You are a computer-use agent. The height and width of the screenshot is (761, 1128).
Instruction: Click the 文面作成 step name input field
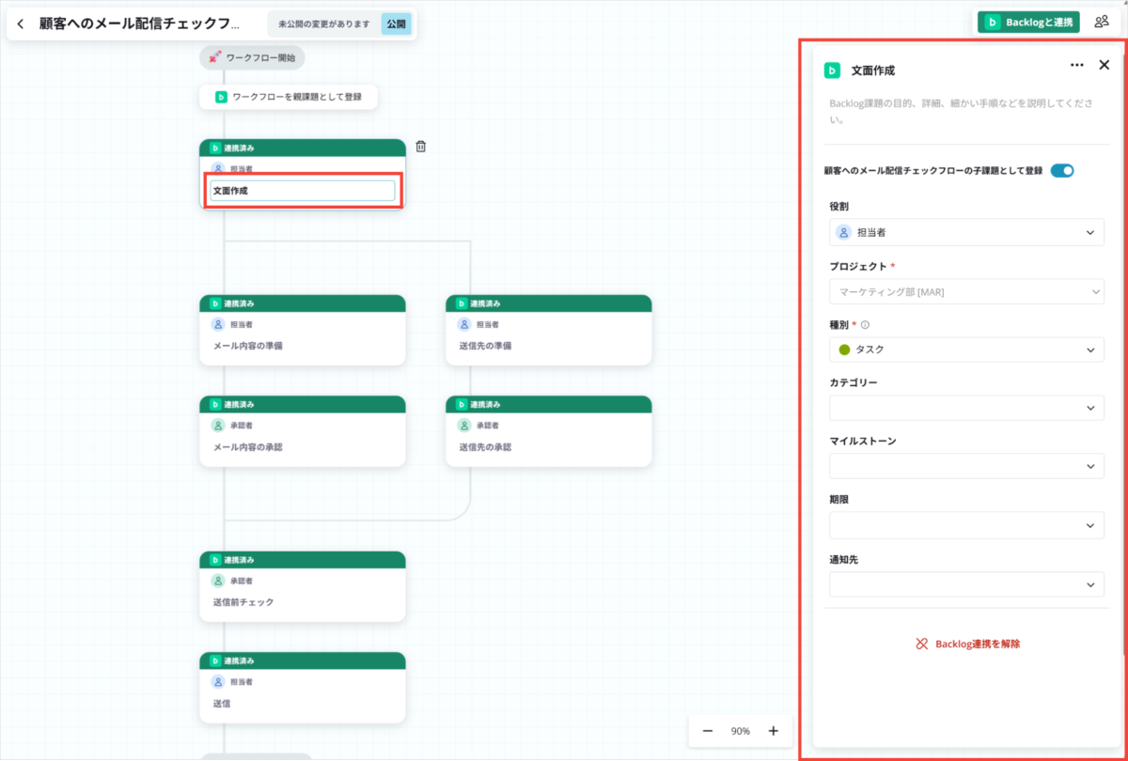303,191
